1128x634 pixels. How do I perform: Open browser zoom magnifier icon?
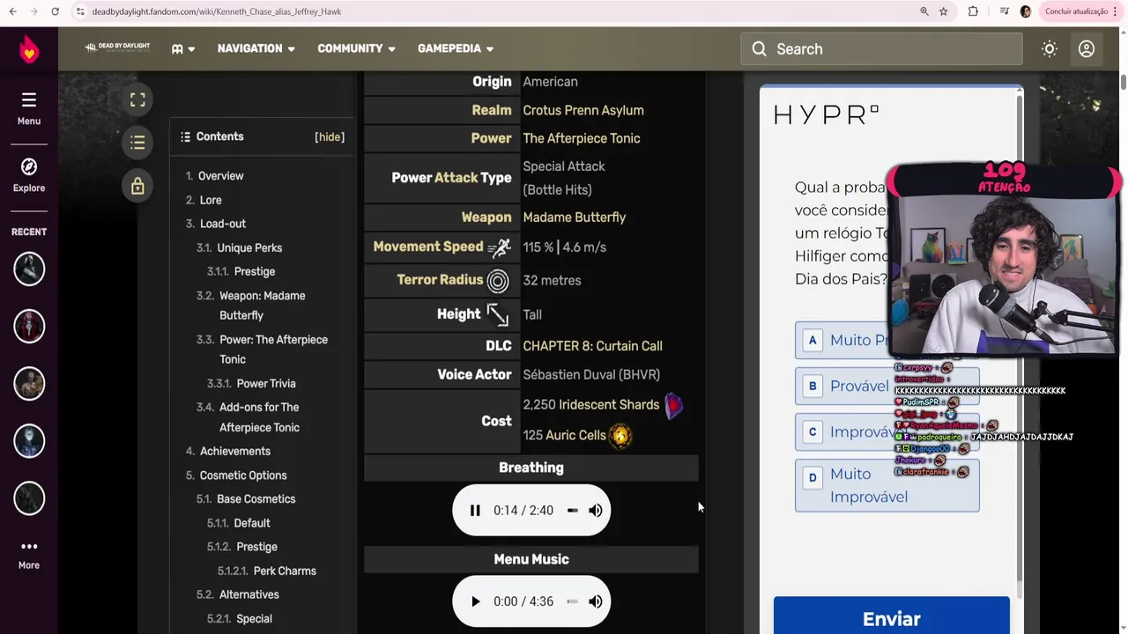(x=924, y=11)
